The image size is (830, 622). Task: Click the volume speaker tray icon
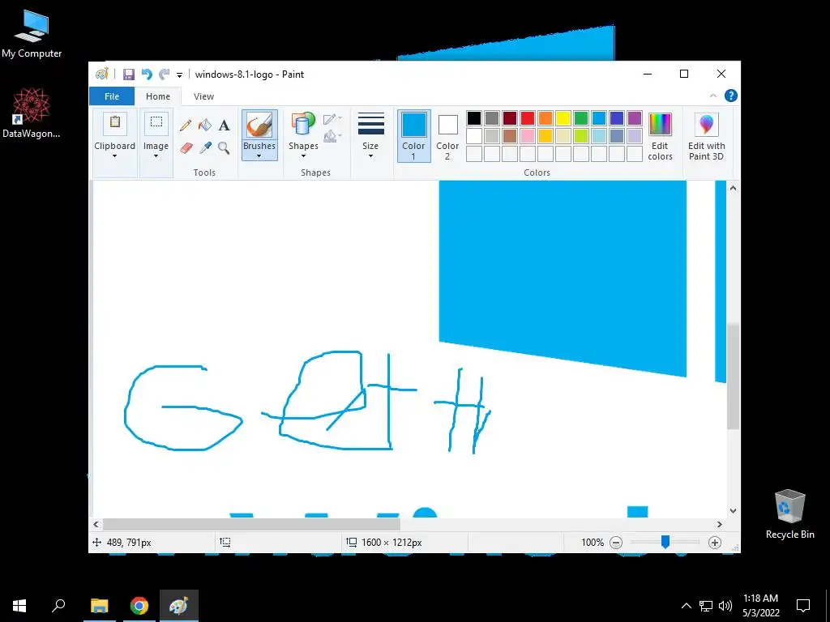click(725, 606)
